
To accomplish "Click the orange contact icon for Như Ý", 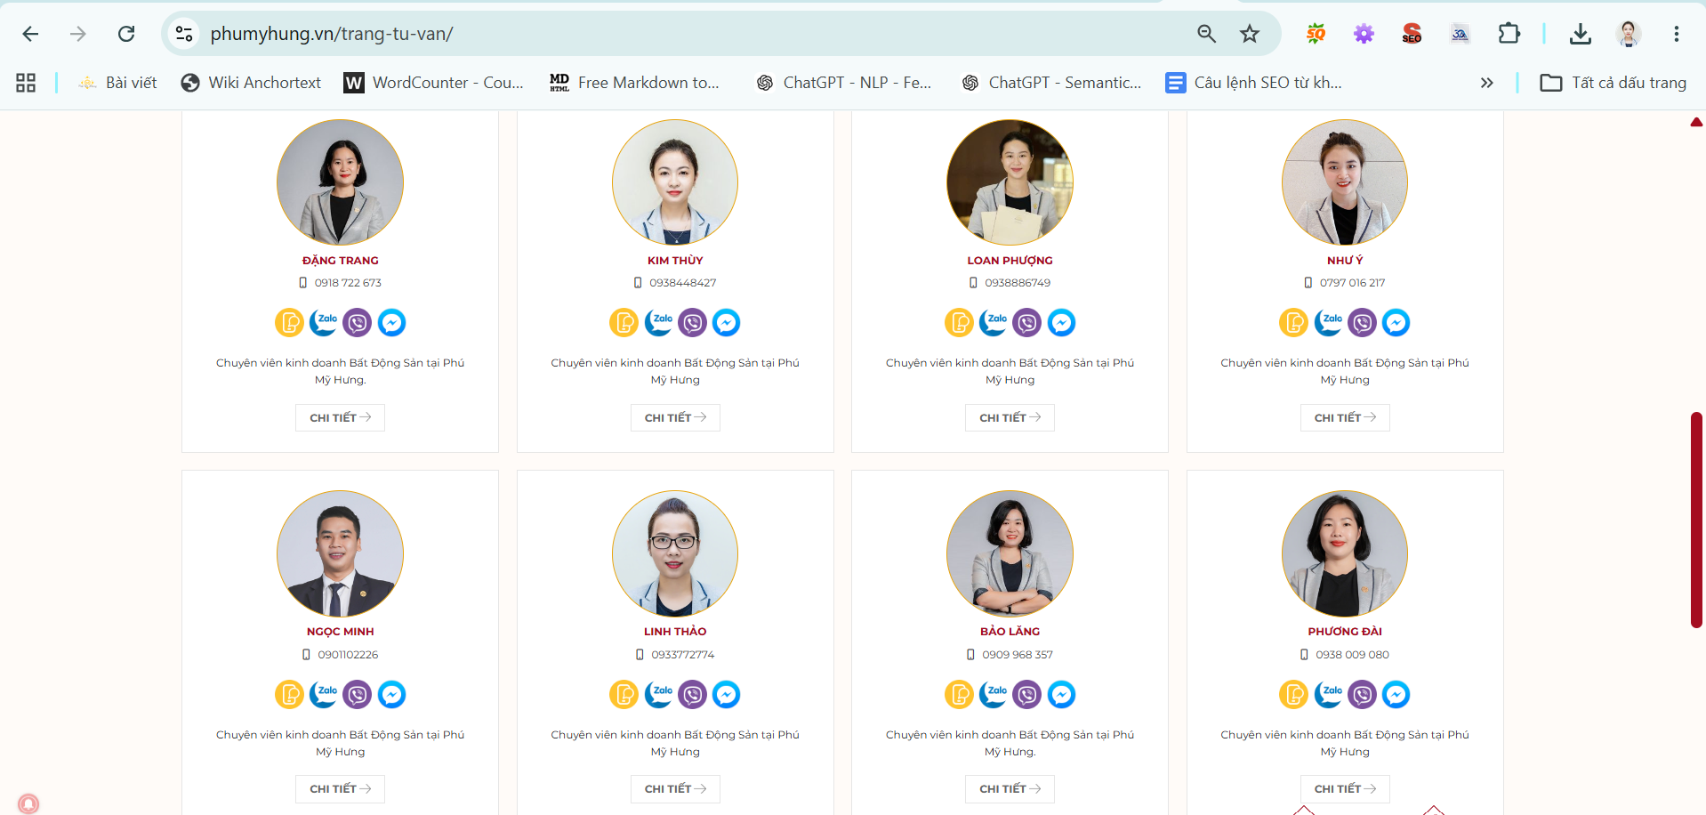I will [x=1294, y=322].
